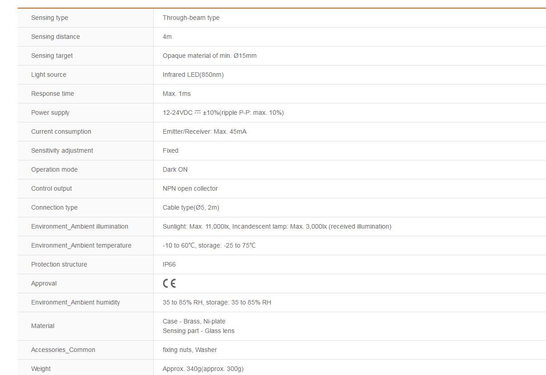Click the CE approval mark icon
The width and height of the screenshot is (546, 375).
click(x=169, y=283)
